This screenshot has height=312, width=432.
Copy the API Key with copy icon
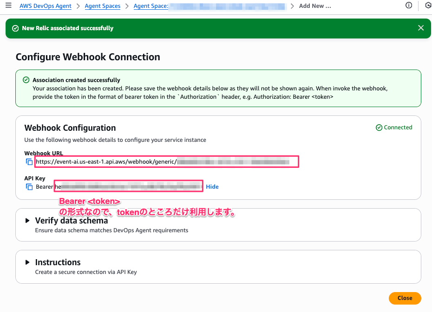click(x=29, y=187)
